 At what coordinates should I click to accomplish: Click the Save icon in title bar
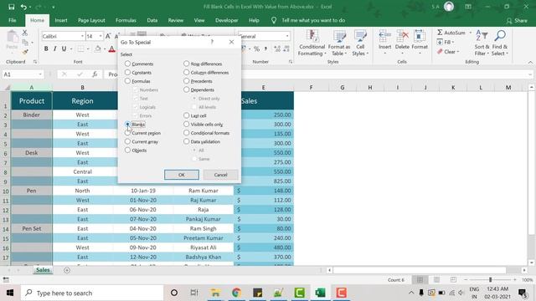(x=11, y=7)
